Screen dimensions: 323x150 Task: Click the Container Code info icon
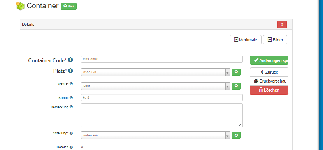pyautogui.click(x=70, y=60)
